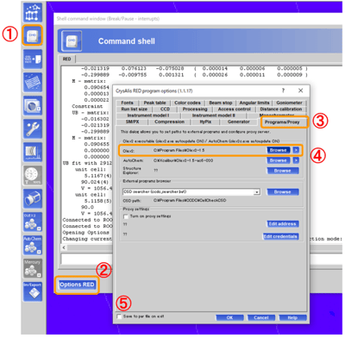Screen dimensions: 345x338
Task: Click the powder pattern sidebar icon
Action: pos(33,152)
